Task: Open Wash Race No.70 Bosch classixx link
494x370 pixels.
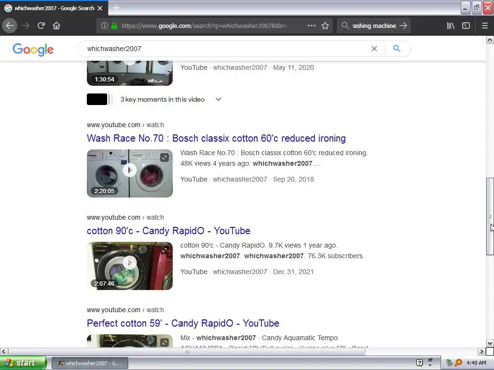Action: pyautogui.click(x=216, y=138)
